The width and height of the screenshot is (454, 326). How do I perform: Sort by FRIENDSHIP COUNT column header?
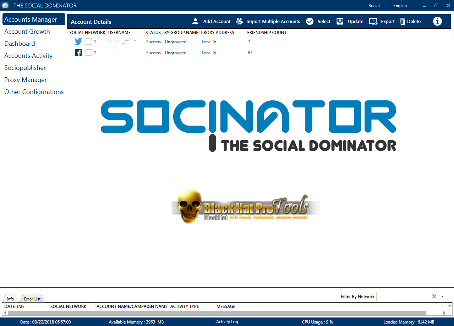tap(267, 32)
